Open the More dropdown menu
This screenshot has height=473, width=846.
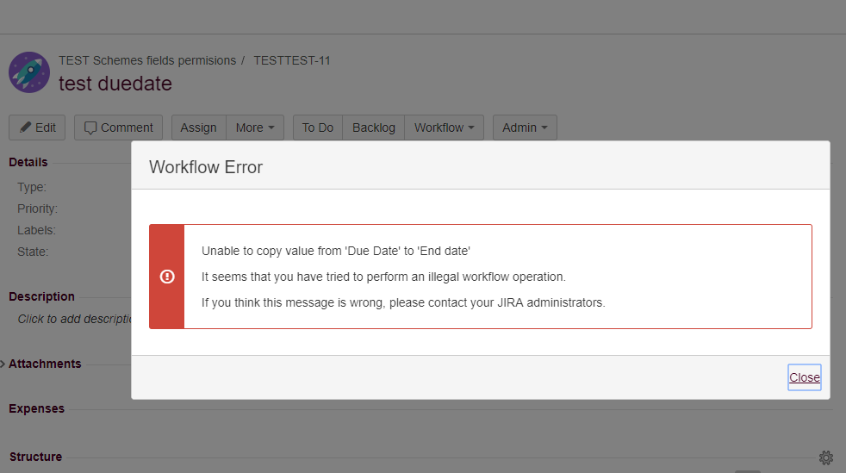255,128
